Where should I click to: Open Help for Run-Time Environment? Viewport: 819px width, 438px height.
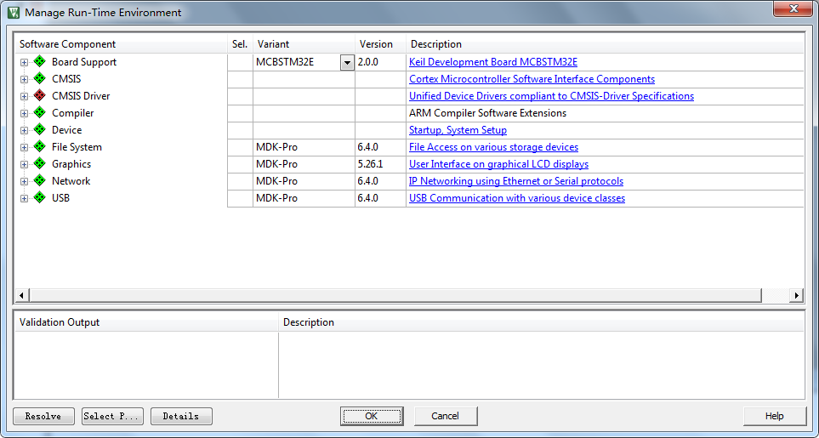[775, 416]
